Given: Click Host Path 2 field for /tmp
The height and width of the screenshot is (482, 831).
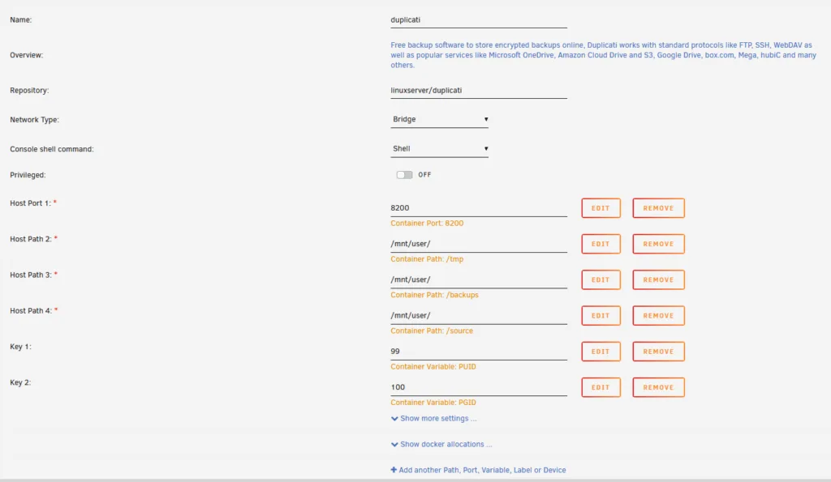Looking at the screenshot, I should coord(479,244).
